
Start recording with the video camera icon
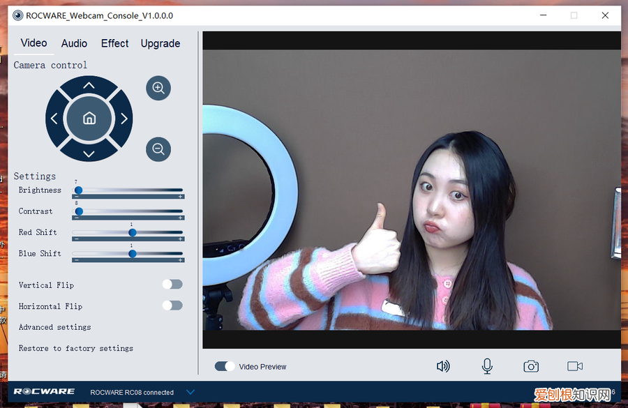click(x=575, y=366)
